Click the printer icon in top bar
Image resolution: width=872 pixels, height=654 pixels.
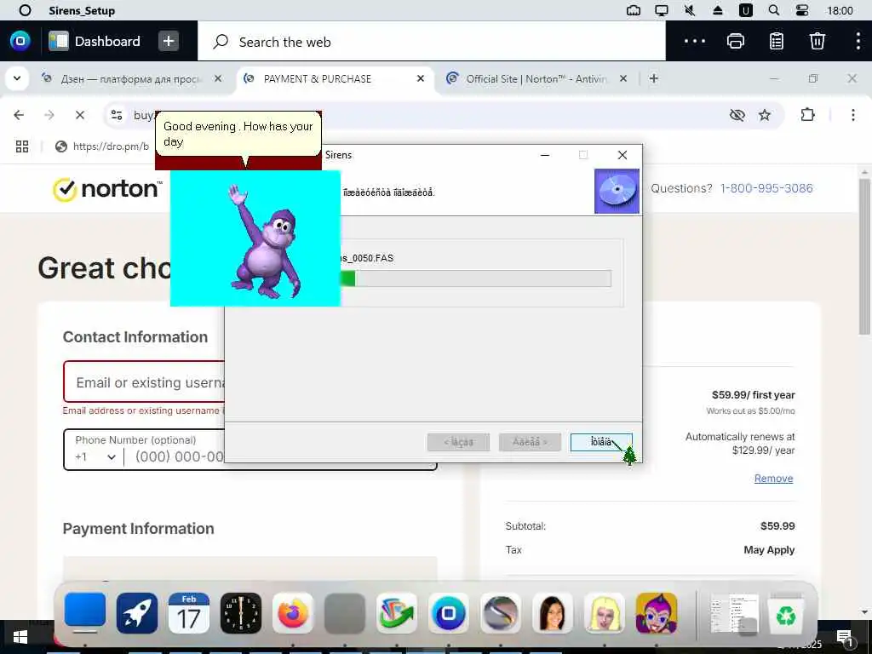[x=736, y=41]
